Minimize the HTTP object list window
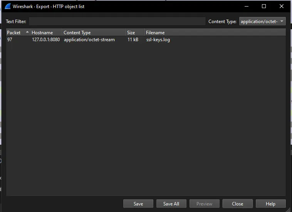This screenshot has width=292, height=212. [x=247, y=6]
